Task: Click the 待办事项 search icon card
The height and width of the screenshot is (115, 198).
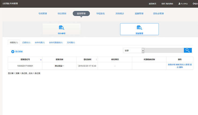Action: [x=62, y=29]
